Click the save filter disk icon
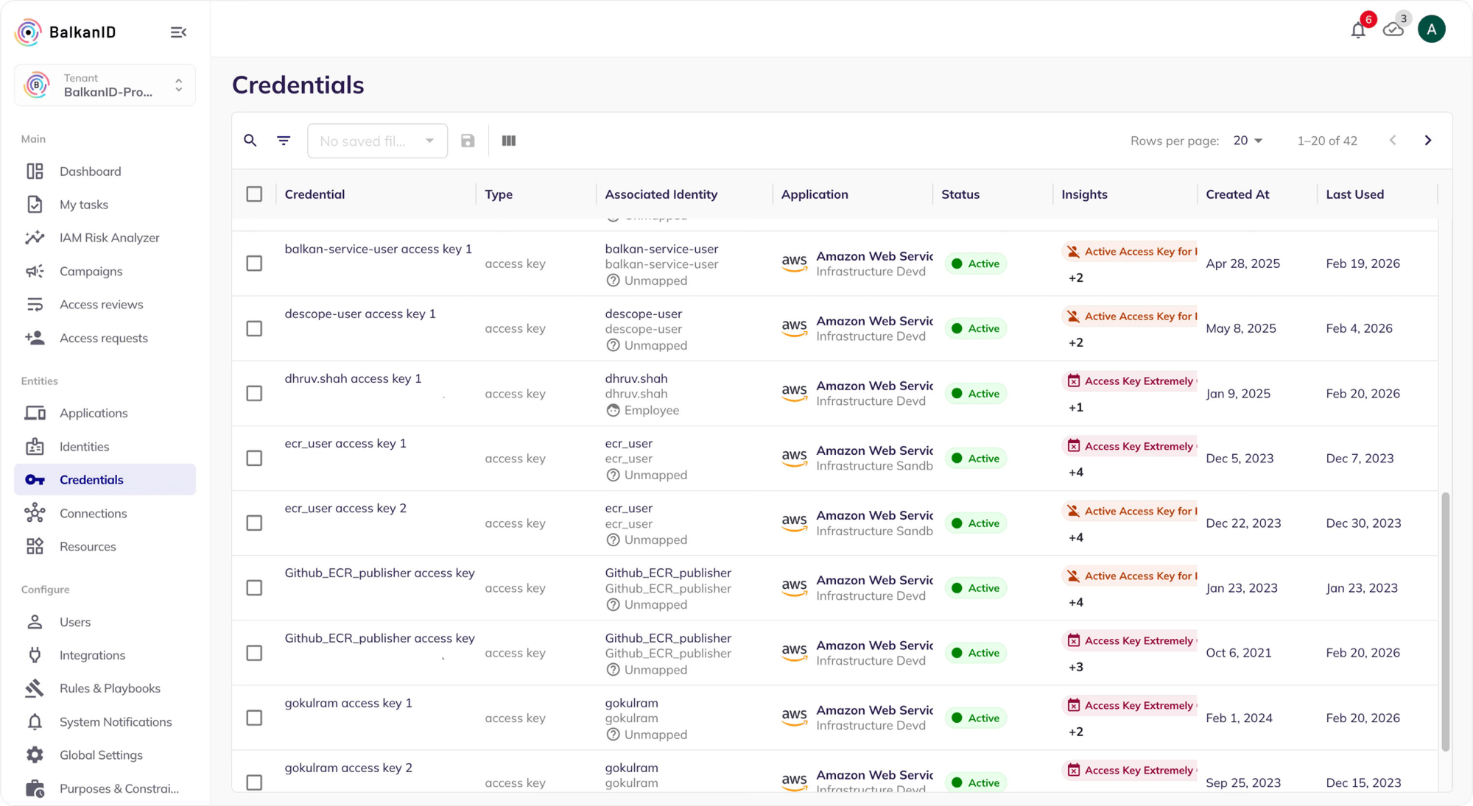 [468, 141]
